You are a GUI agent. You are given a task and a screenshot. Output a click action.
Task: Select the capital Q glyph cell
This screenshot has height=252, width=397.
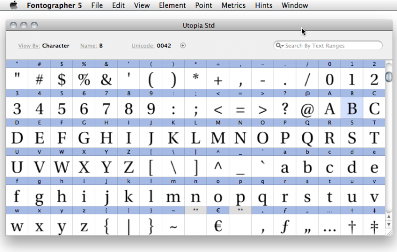click(308, 137)
